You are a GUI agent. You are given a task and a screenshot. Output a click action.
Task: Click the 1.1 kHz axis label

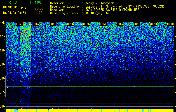tap(2, 36)
